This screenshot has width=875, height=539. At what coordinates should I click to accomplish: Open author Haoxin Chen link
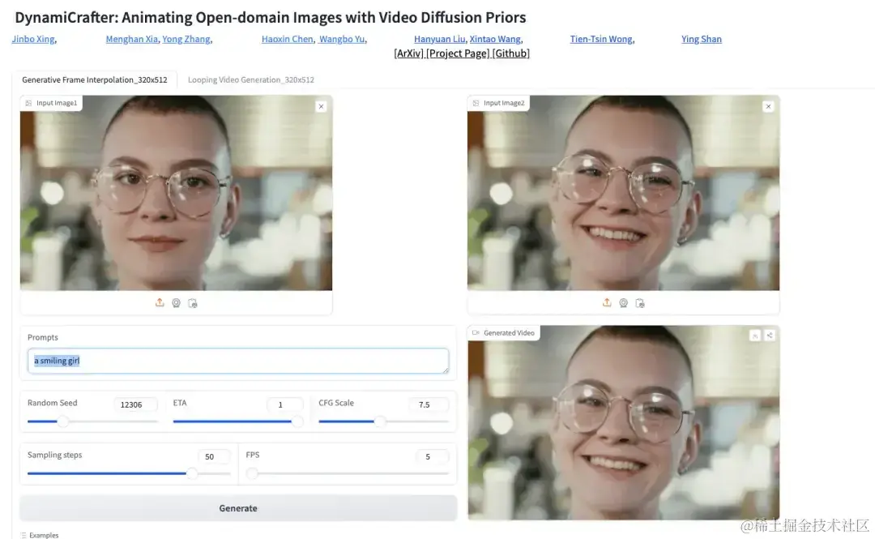tap(288, 39)
